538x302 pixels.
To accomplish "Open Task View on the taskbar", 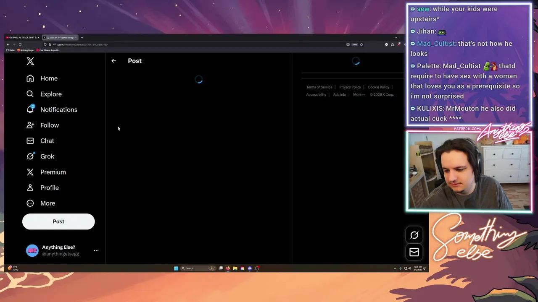I will click(x=221, y=268).
